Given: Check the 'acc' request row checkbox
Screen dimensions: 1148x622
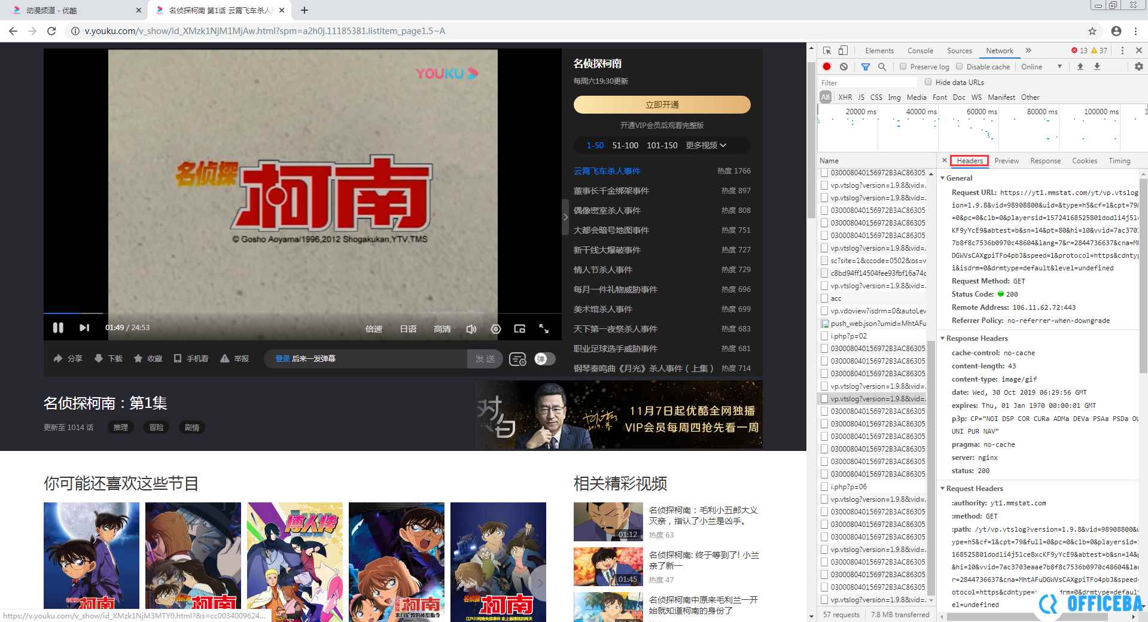Looking at the screenshot, I should coord(824,298).
